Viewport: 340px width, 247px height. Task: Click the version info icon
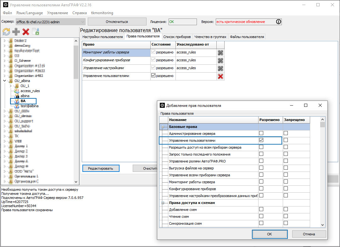click(x=278, y=22)
